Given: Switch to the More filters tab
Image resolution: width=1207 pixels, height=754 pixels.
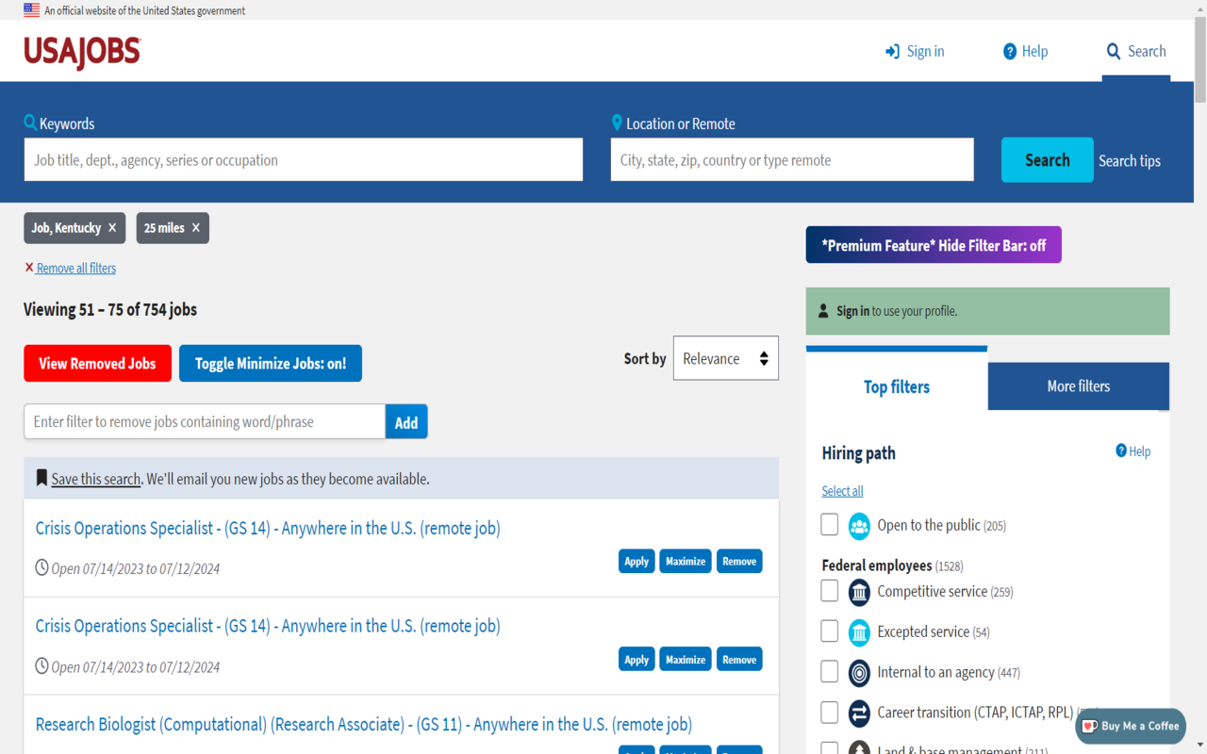Looking at the screenshot, I should (1079, 385).
